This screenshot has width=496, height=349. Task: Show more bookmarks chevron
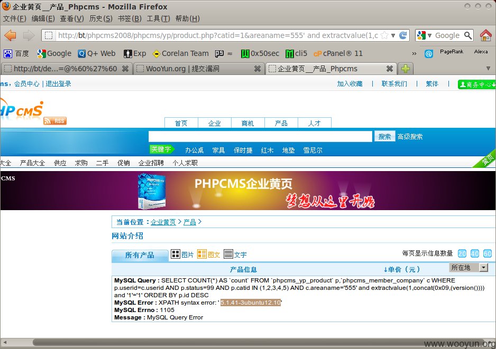(x=414, y=54)
